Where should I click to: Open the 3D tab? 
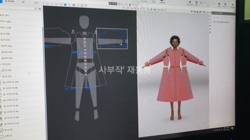coord(24,2)
